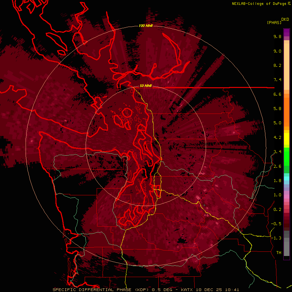This screenshot has height=292, width=292.
Task: Click the TH threshold label
Action: click(279, 253)
